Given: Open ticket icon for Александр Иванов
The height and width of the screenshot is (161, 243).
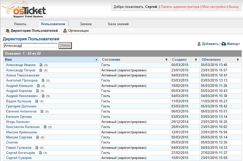Looking at the screenshot, I should (41, 65).
